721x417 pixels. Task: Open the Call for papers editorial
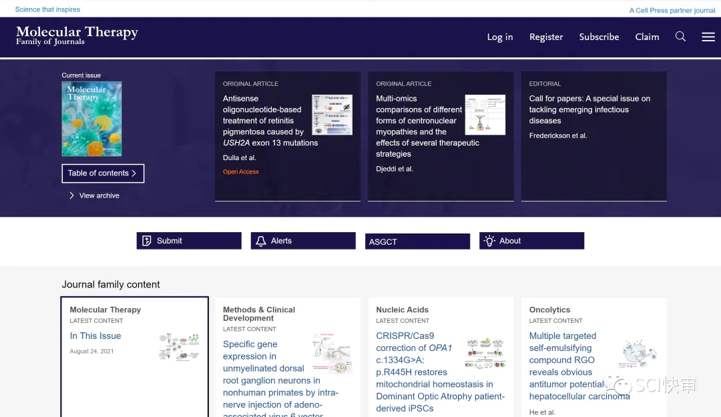[x=589, y=109]
